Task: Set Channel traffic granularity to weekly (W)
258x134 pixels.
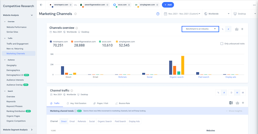Action: click(x=237, y=93)
